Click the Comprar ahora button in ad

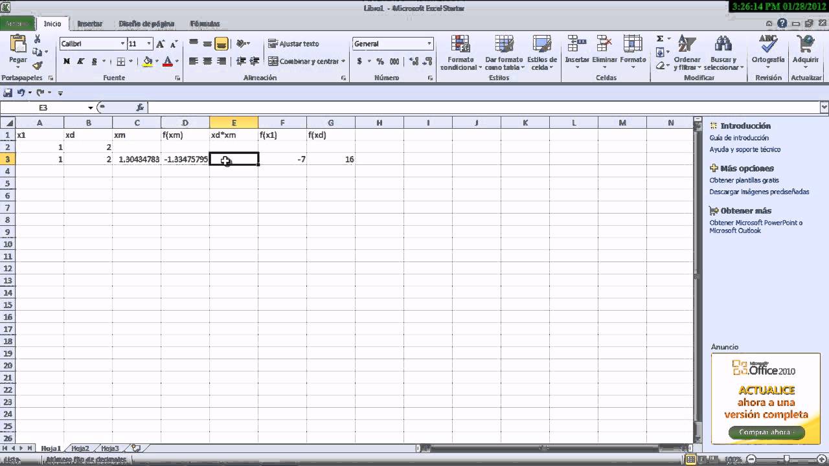[767, 432]
